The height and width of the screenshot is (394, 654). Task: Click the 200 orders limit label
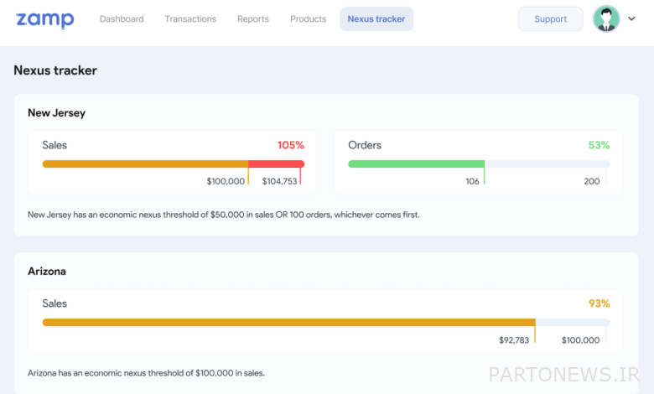click(591, 181)
